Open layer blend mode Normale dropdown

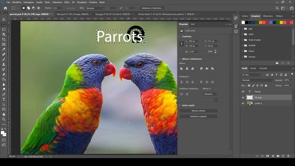click(257, 80)
